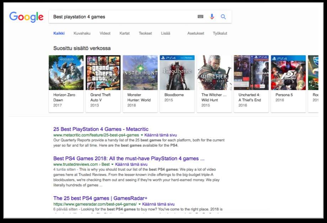Open the Bloodborne cover image
Viewport: 327px width, 223px height.
[x=177, y=73]
